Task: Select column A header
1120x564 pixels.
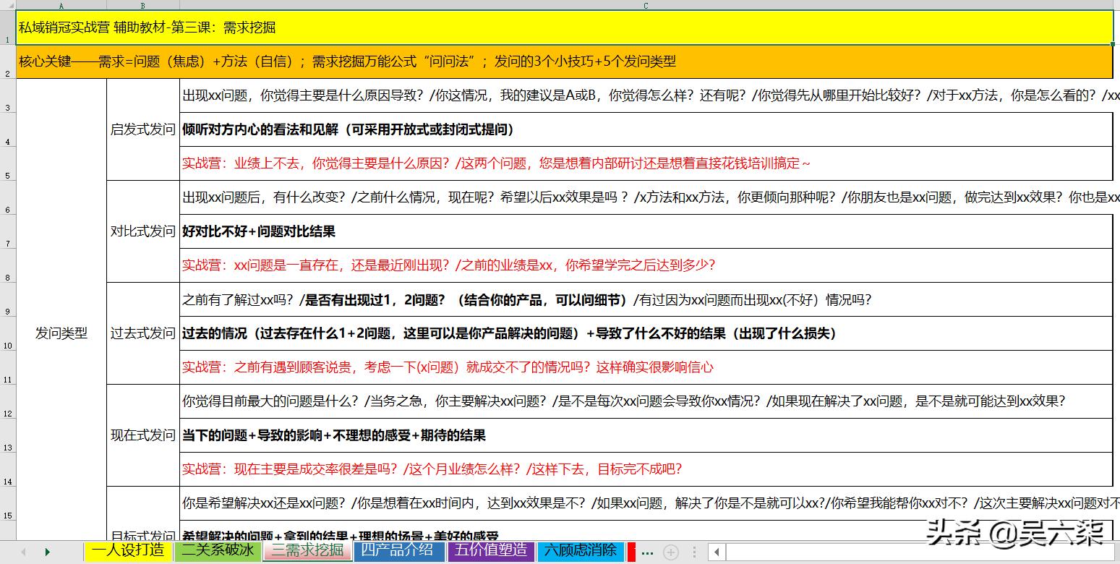Action: tap(61, 5)
